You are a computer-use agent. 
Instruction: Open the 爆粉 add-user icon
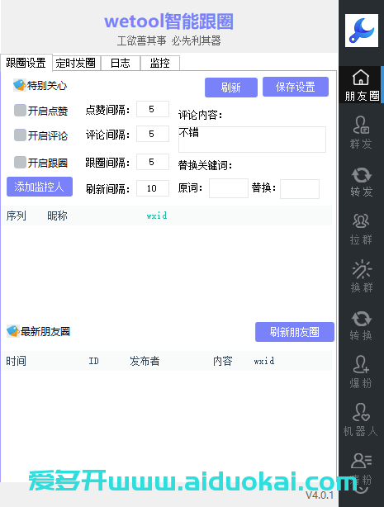tap(361, 364)
